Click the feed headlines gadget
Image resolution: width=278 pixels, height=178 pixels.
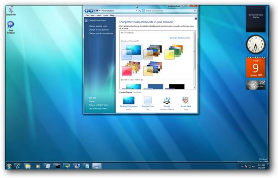256,19
